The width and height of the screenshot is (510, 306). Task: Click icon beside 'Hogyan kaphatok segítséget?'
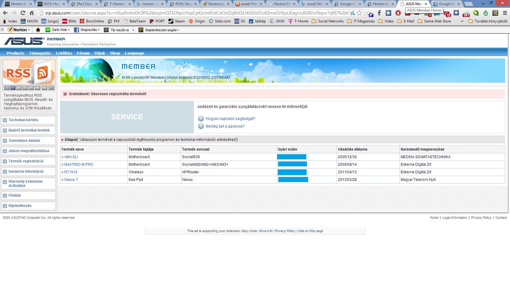201,118
